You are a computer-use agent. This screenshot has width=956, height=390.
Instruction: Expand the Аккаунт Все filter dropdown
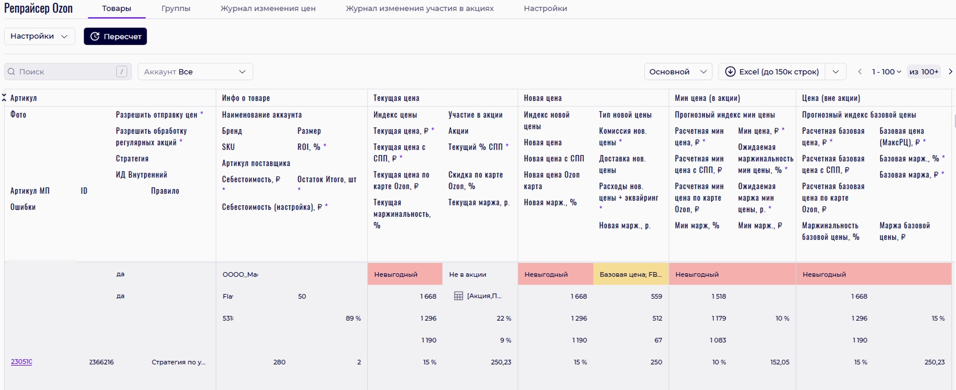tap(195, 72)
